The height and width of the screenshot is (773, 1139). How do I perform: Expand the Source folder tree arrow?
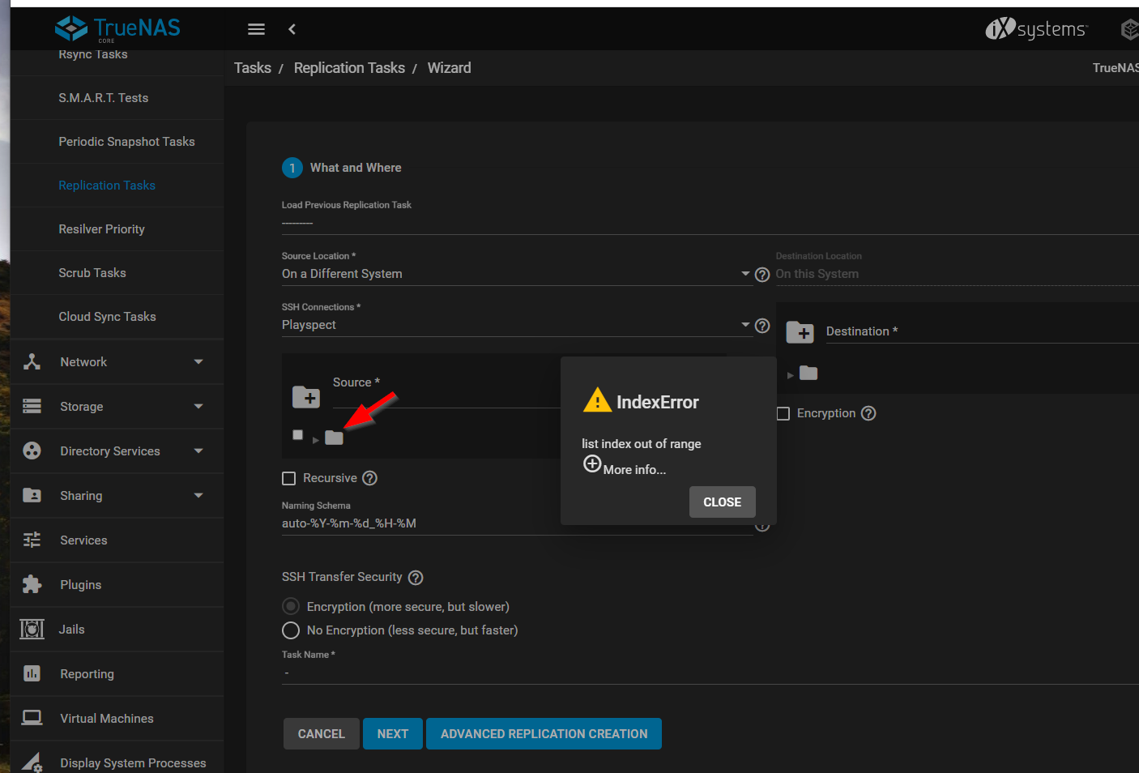(x=316, y=440)
